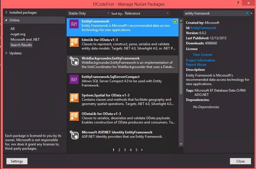The image size is (256, 169).
Task: Click the Microsoft ASP.NET Identity EntityFramework icon
Action: point(74,135)
